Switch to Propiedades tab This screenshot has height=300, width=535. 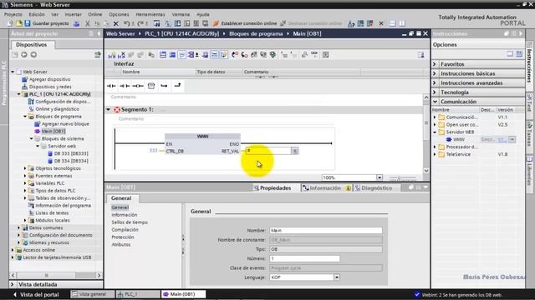(x=273, y=188)
